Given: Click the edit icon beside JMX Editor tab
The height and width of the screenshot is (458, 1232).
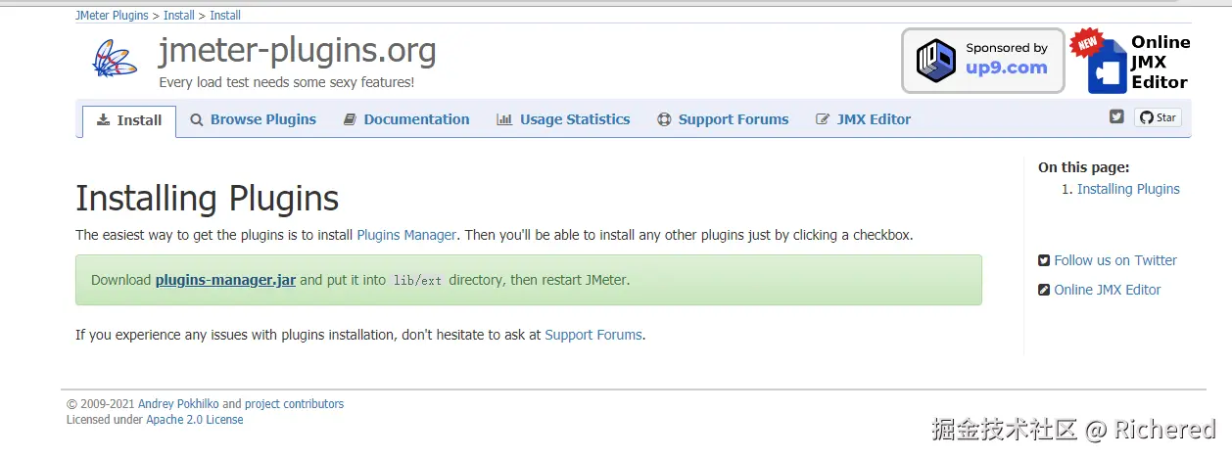Looking at the screenshot, I should [823, 119].
